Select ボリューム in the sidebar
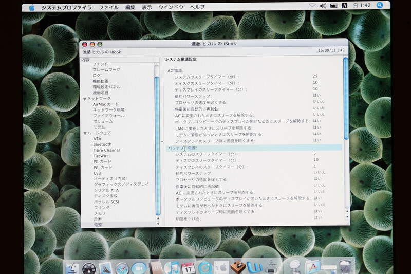 pyautogui.click(x=103, y=121)
